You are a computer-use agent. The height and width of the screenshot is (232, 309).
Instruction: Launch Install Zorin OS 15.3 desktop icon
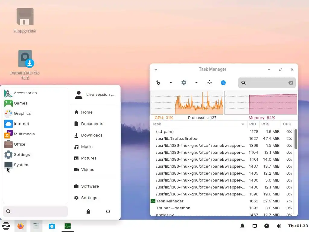(x=25, y=65)
